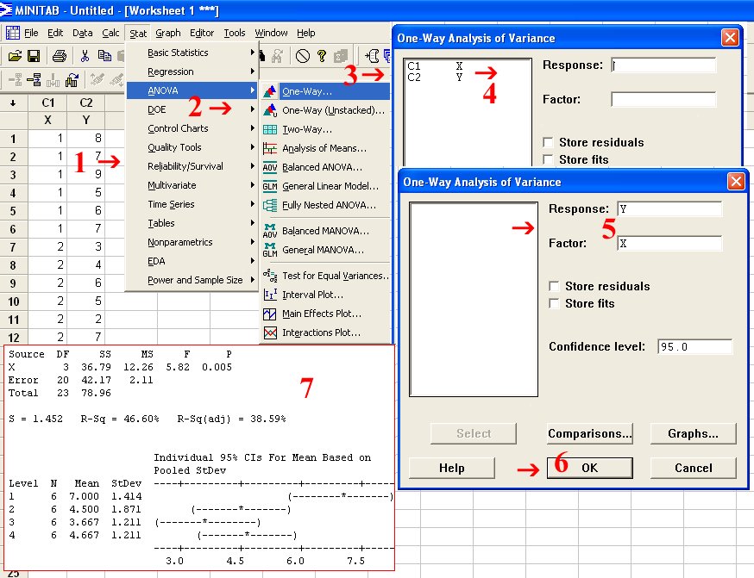Click the Help button in the dialog
This screenshot has width=754, height=578.
451,468
